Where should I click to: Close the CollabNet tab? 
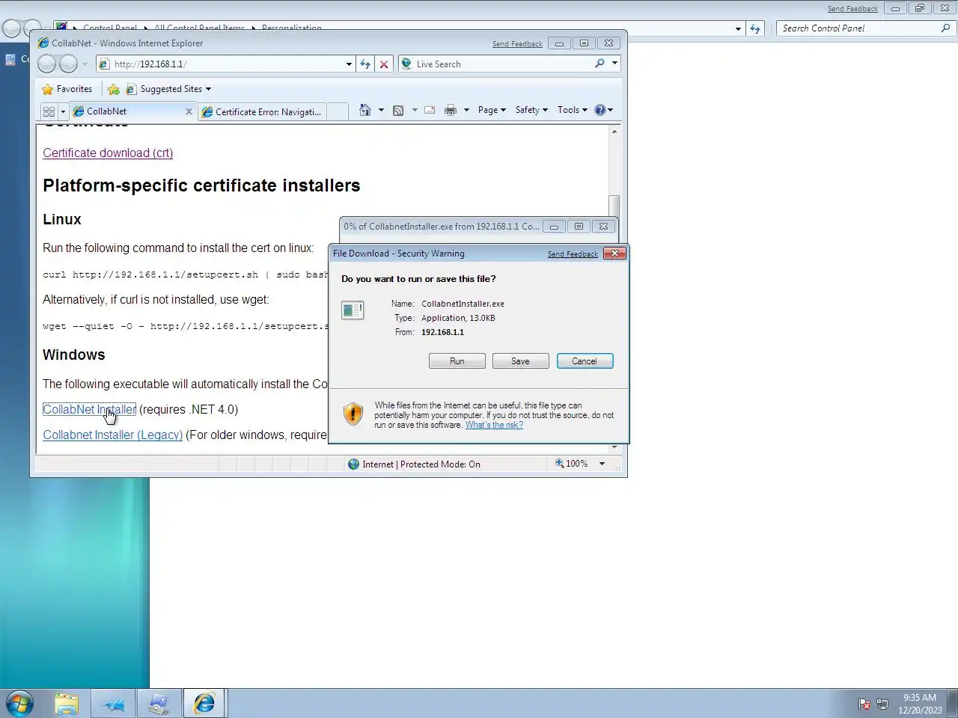[189, 111]
